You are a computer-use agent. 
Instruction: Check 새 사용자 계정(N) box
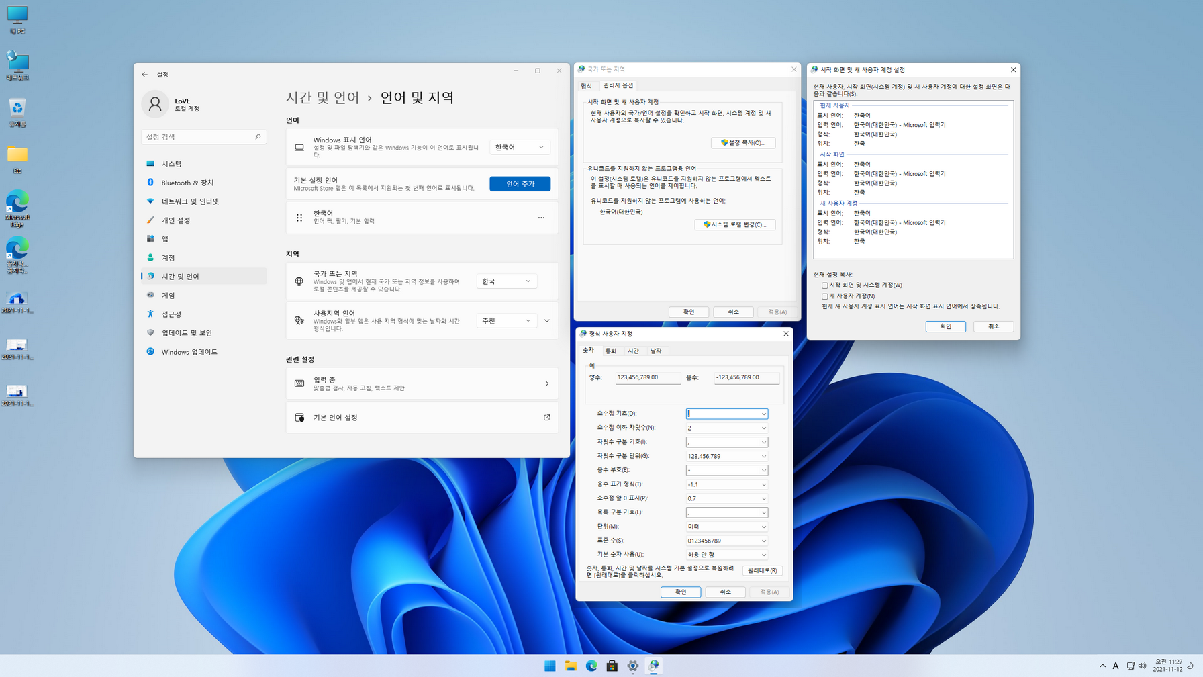pyautogui.click(x=825, y=296)
